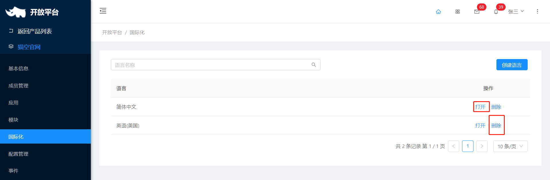
Task: Click the 创建语言 button
Action: click(x=512, y=65)
